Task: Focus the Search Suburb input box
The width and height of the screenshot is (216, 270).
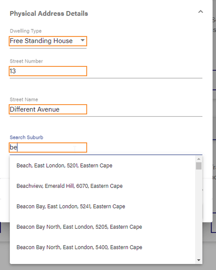Action: tap(48, 147)
